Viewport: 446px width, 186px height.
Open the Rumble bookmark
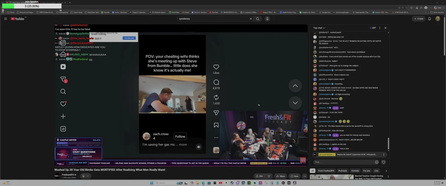coord(105,12)
